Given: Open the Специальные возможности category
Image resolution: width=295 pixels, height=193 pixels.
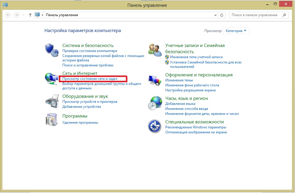Looking at the screenshot, I should coord(194,122).
